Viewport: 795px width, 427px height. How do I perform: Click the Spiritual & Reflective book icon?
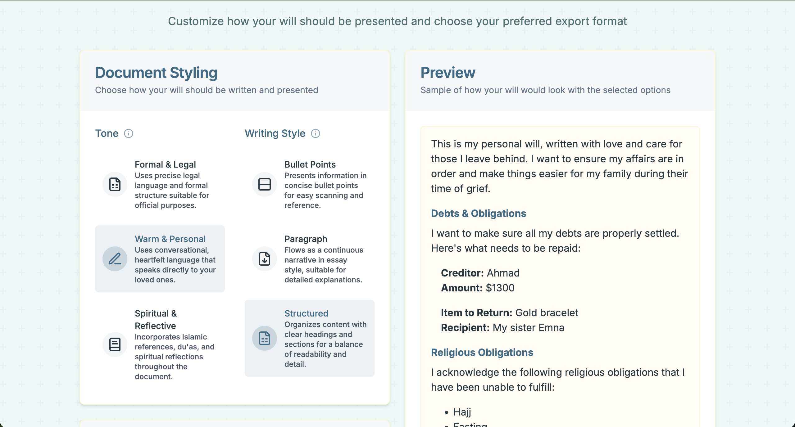[x=115, y=344]
